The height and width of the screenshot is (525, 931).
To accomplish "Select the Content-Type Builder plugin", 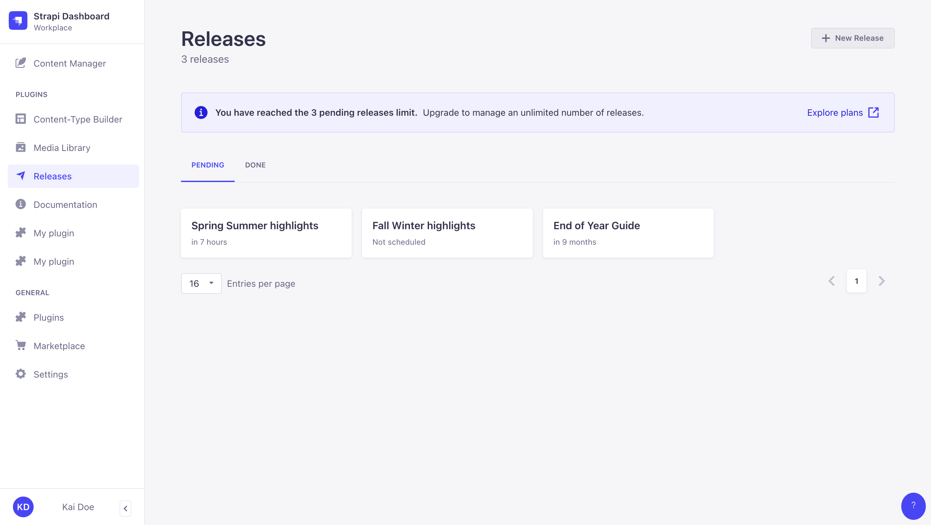I will pos(78,119).
